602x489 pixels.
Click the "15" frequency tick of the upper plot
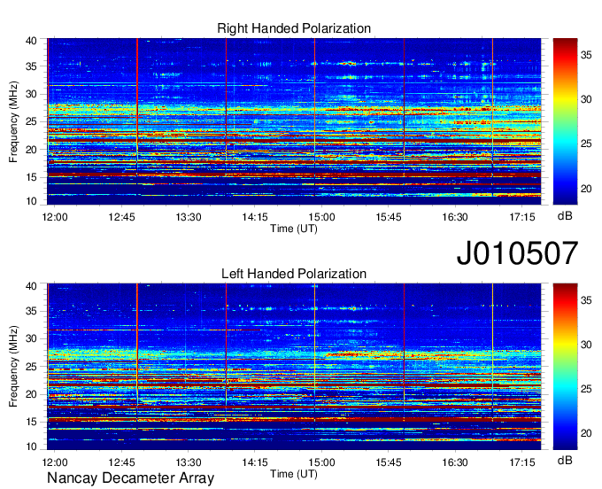31,177
